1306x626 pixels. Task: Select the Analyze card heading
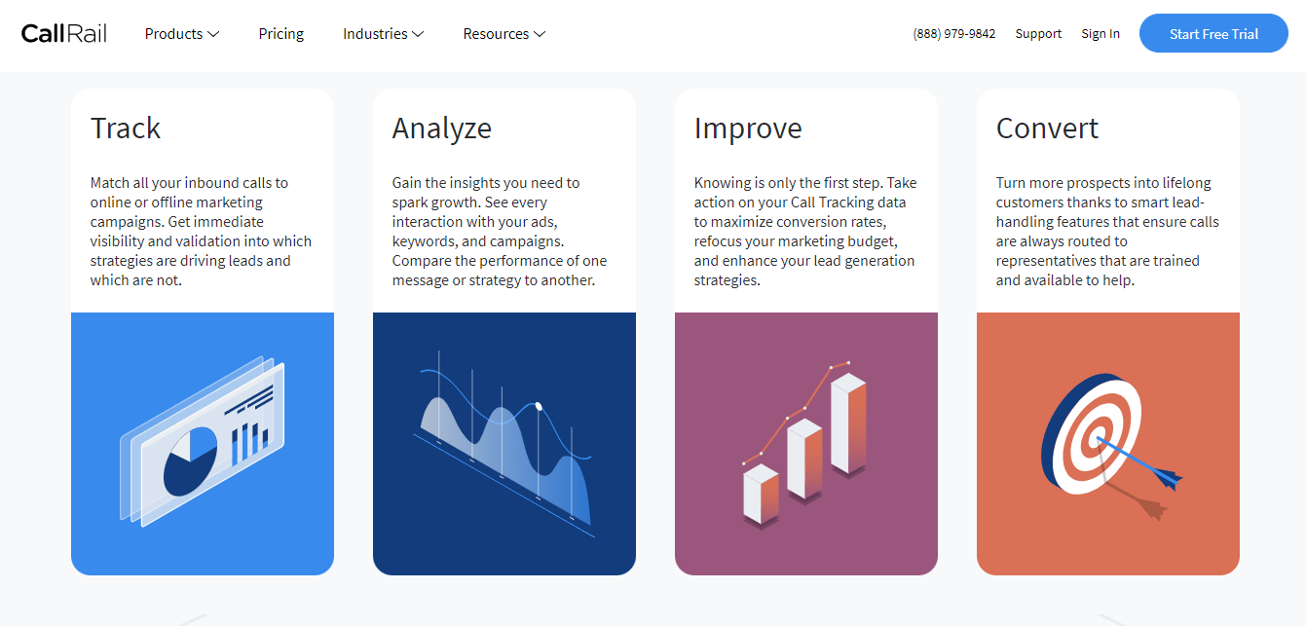442,129
